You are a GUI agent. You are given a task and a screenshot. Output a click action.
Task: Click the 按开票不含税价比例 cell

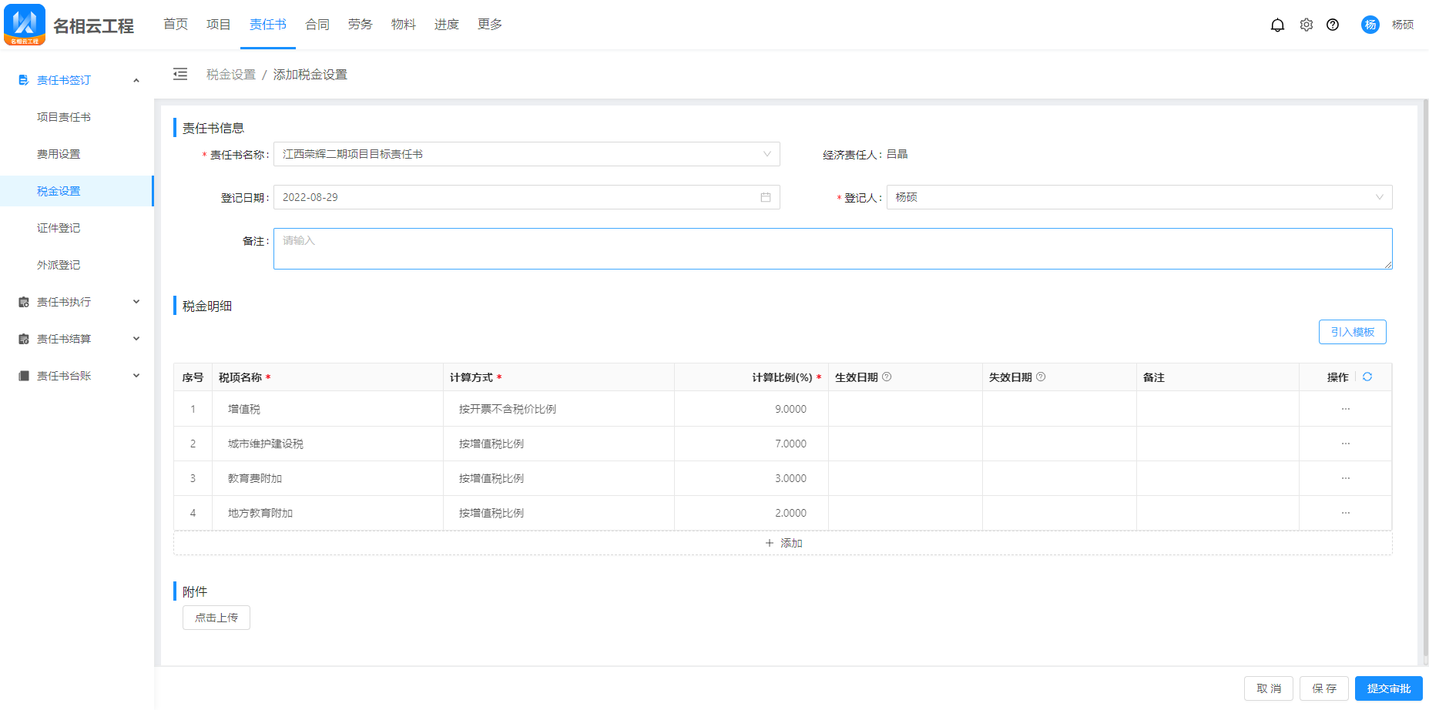(x=559, y=409)
